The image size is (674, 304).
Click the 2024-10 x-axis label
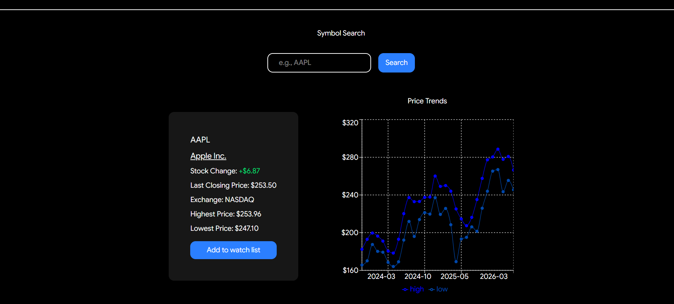pyautogui.click(x=418, y=277)
